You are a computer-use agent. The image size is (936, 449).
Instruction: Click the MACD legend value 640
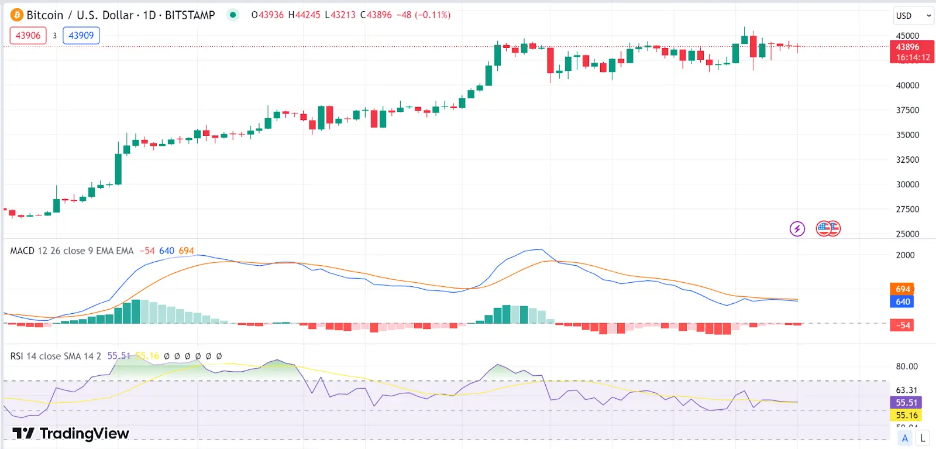(167, 251)
